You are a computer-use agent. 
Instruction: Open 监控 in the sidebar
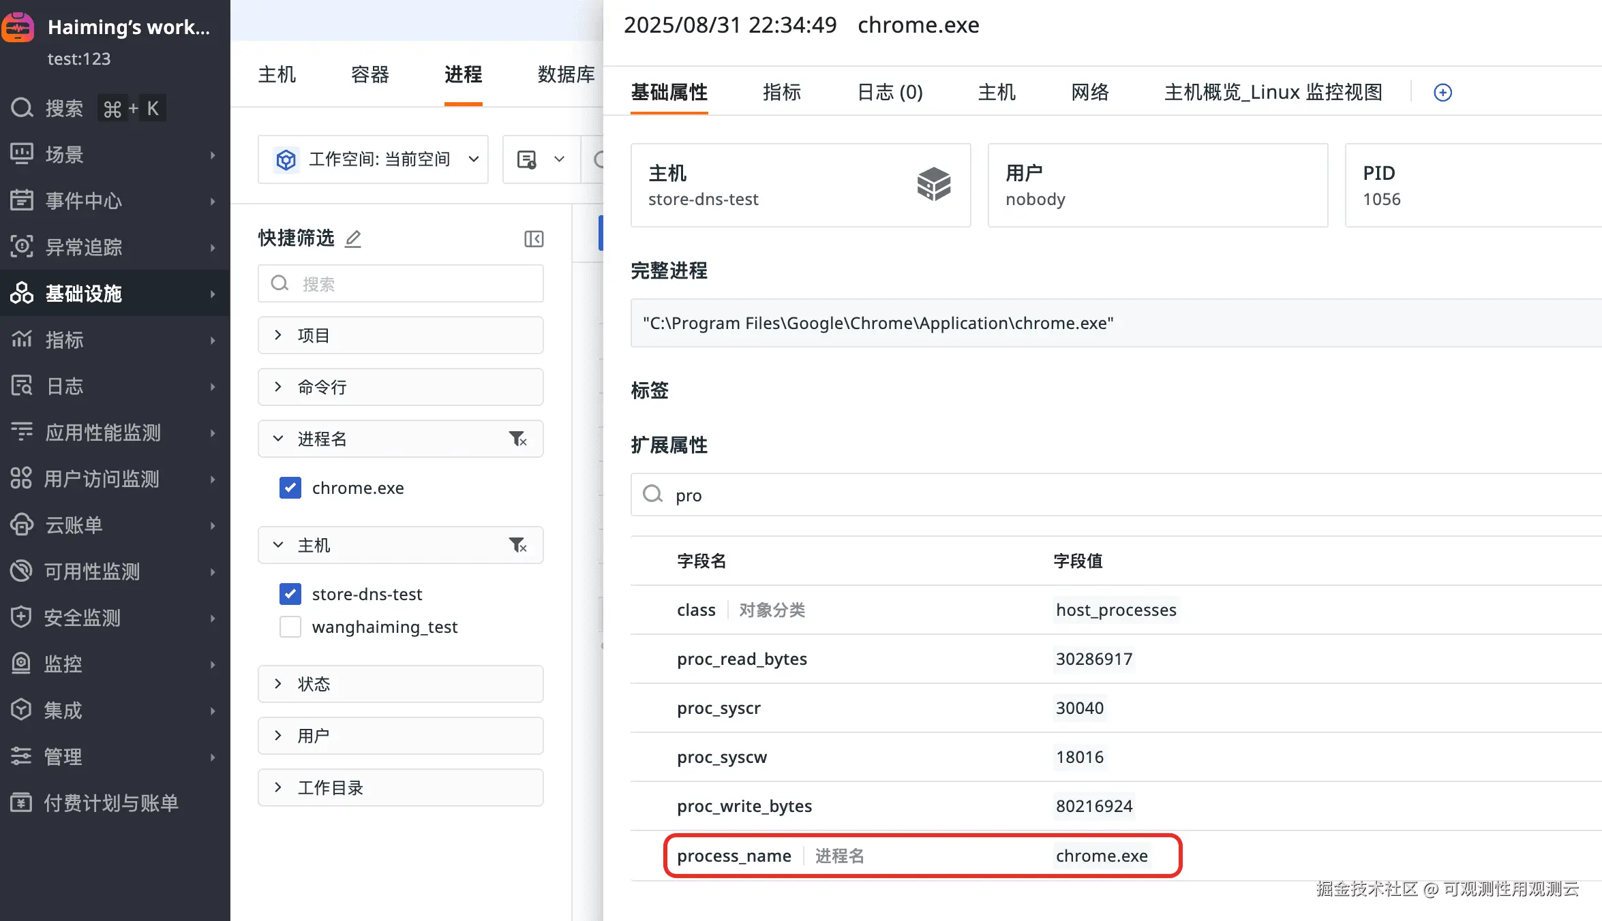[x=115, y=664]
